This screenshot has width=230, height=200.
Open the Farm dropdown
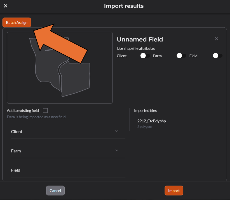coord(68,151)
